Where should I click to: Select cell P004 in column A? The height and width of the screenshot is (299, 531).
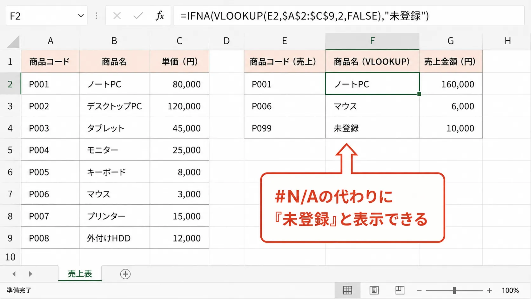[50, 150]
